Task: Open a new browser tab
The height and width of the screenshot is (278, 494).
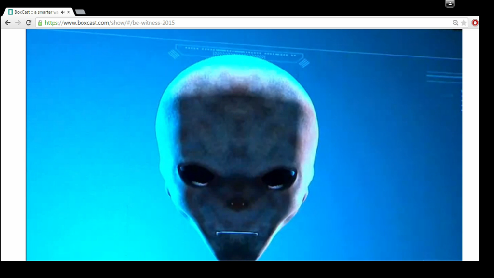Action: 81,12
